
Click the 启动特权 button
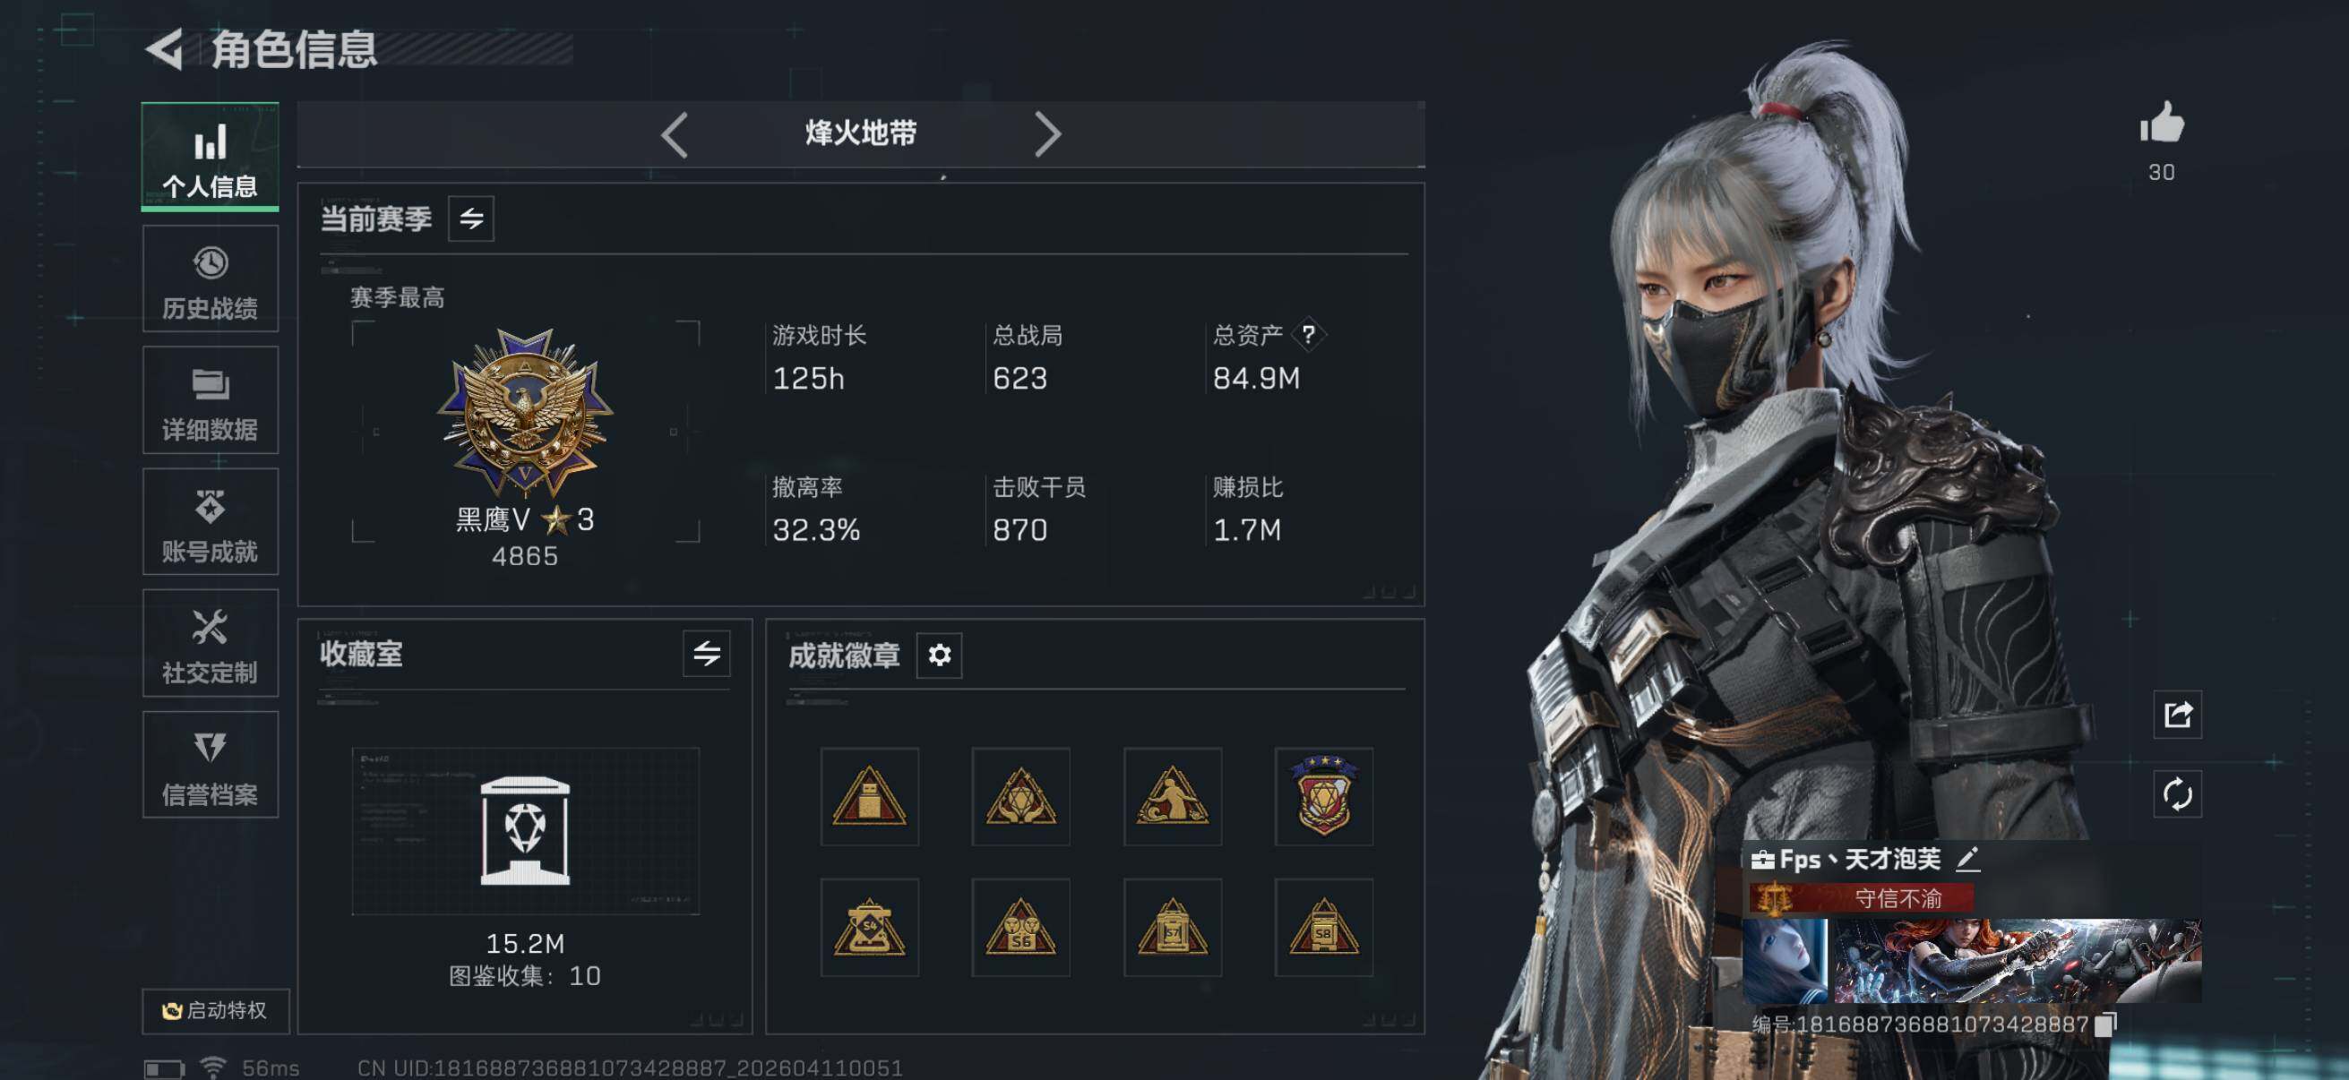coord(216,1011)
